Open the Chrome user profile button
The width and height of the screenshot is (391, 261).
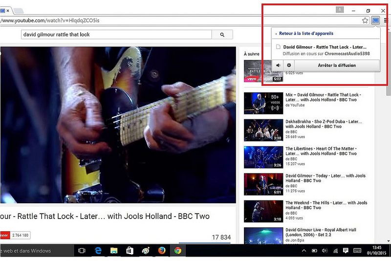coord(340,10)
